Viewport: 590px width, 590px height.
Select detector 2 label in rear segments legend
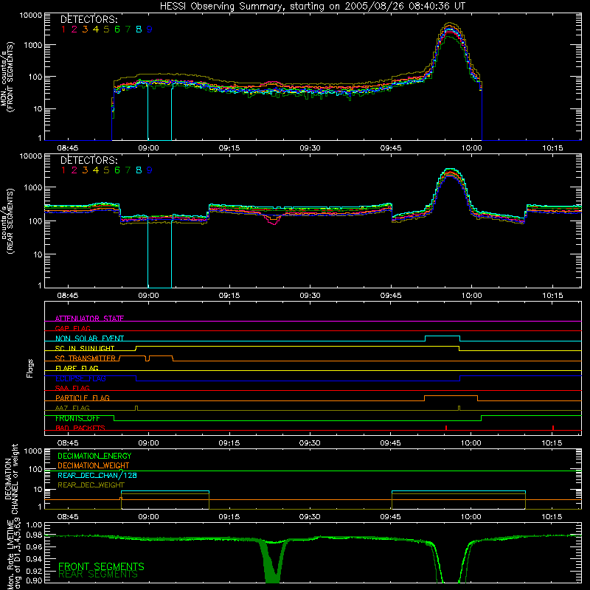74,170
